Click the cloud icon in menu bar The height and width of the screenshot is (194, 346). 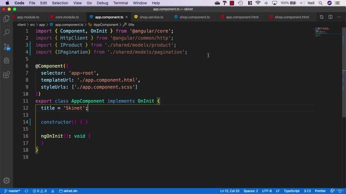click(217, 3)
